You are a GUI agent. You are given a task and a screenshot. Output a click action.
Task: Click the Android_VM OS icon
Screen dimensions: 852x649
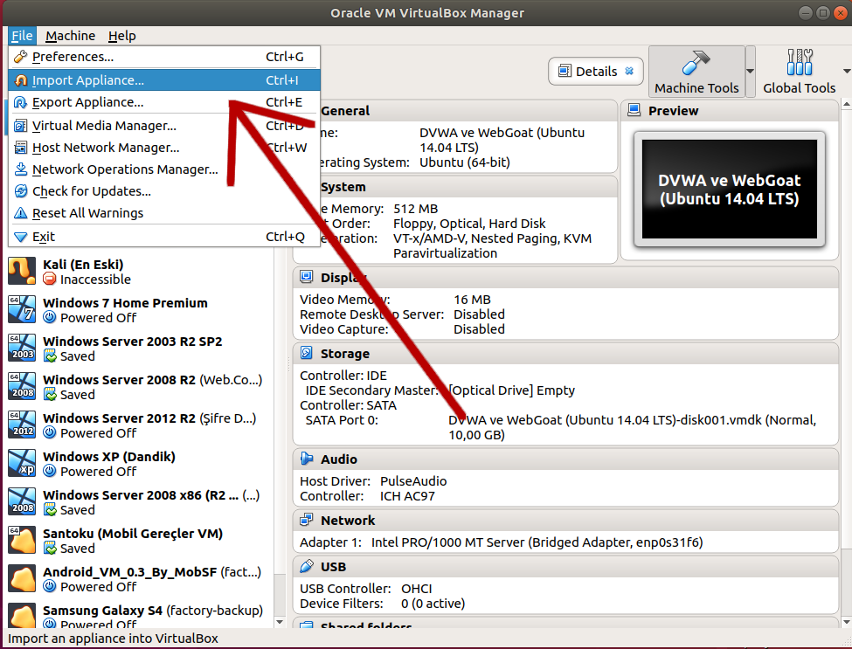point(22,579)
